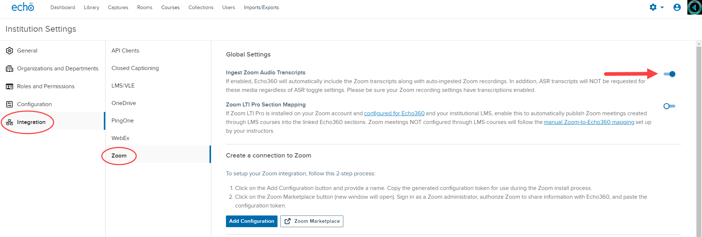Click the Global Settings heading
Screen dimensions: 702x237
[x=248, y=54]
